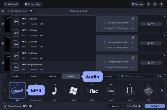Open output format gear settings

[31, 106]
